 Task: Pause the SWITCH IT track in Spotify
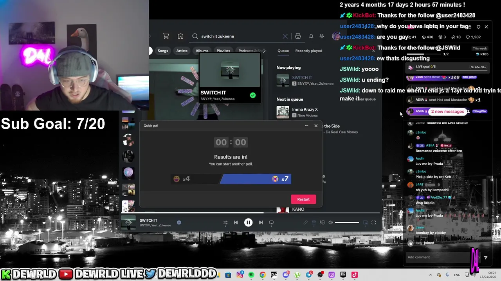(x=249, y=222)
